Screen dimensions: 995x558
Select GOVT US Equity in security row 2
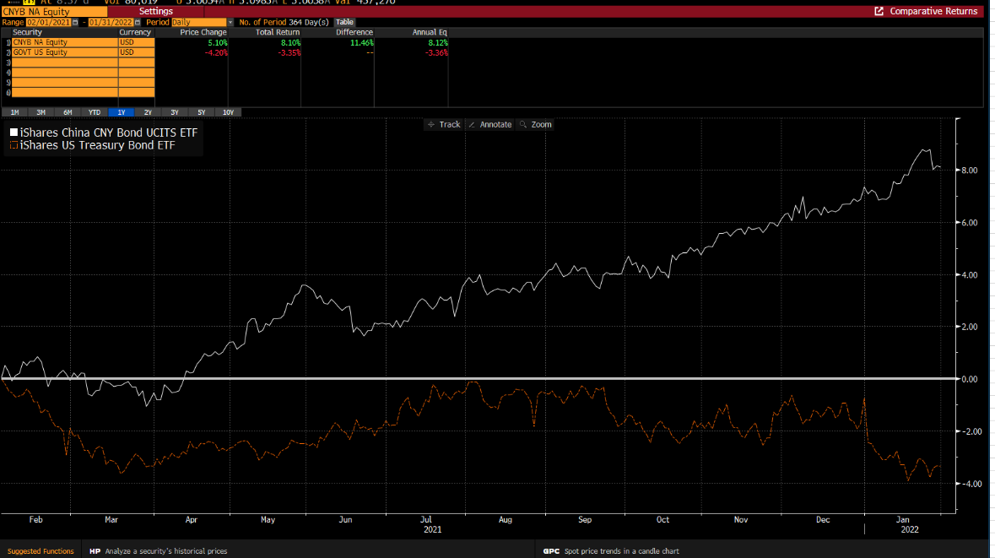tap(65, 52)
